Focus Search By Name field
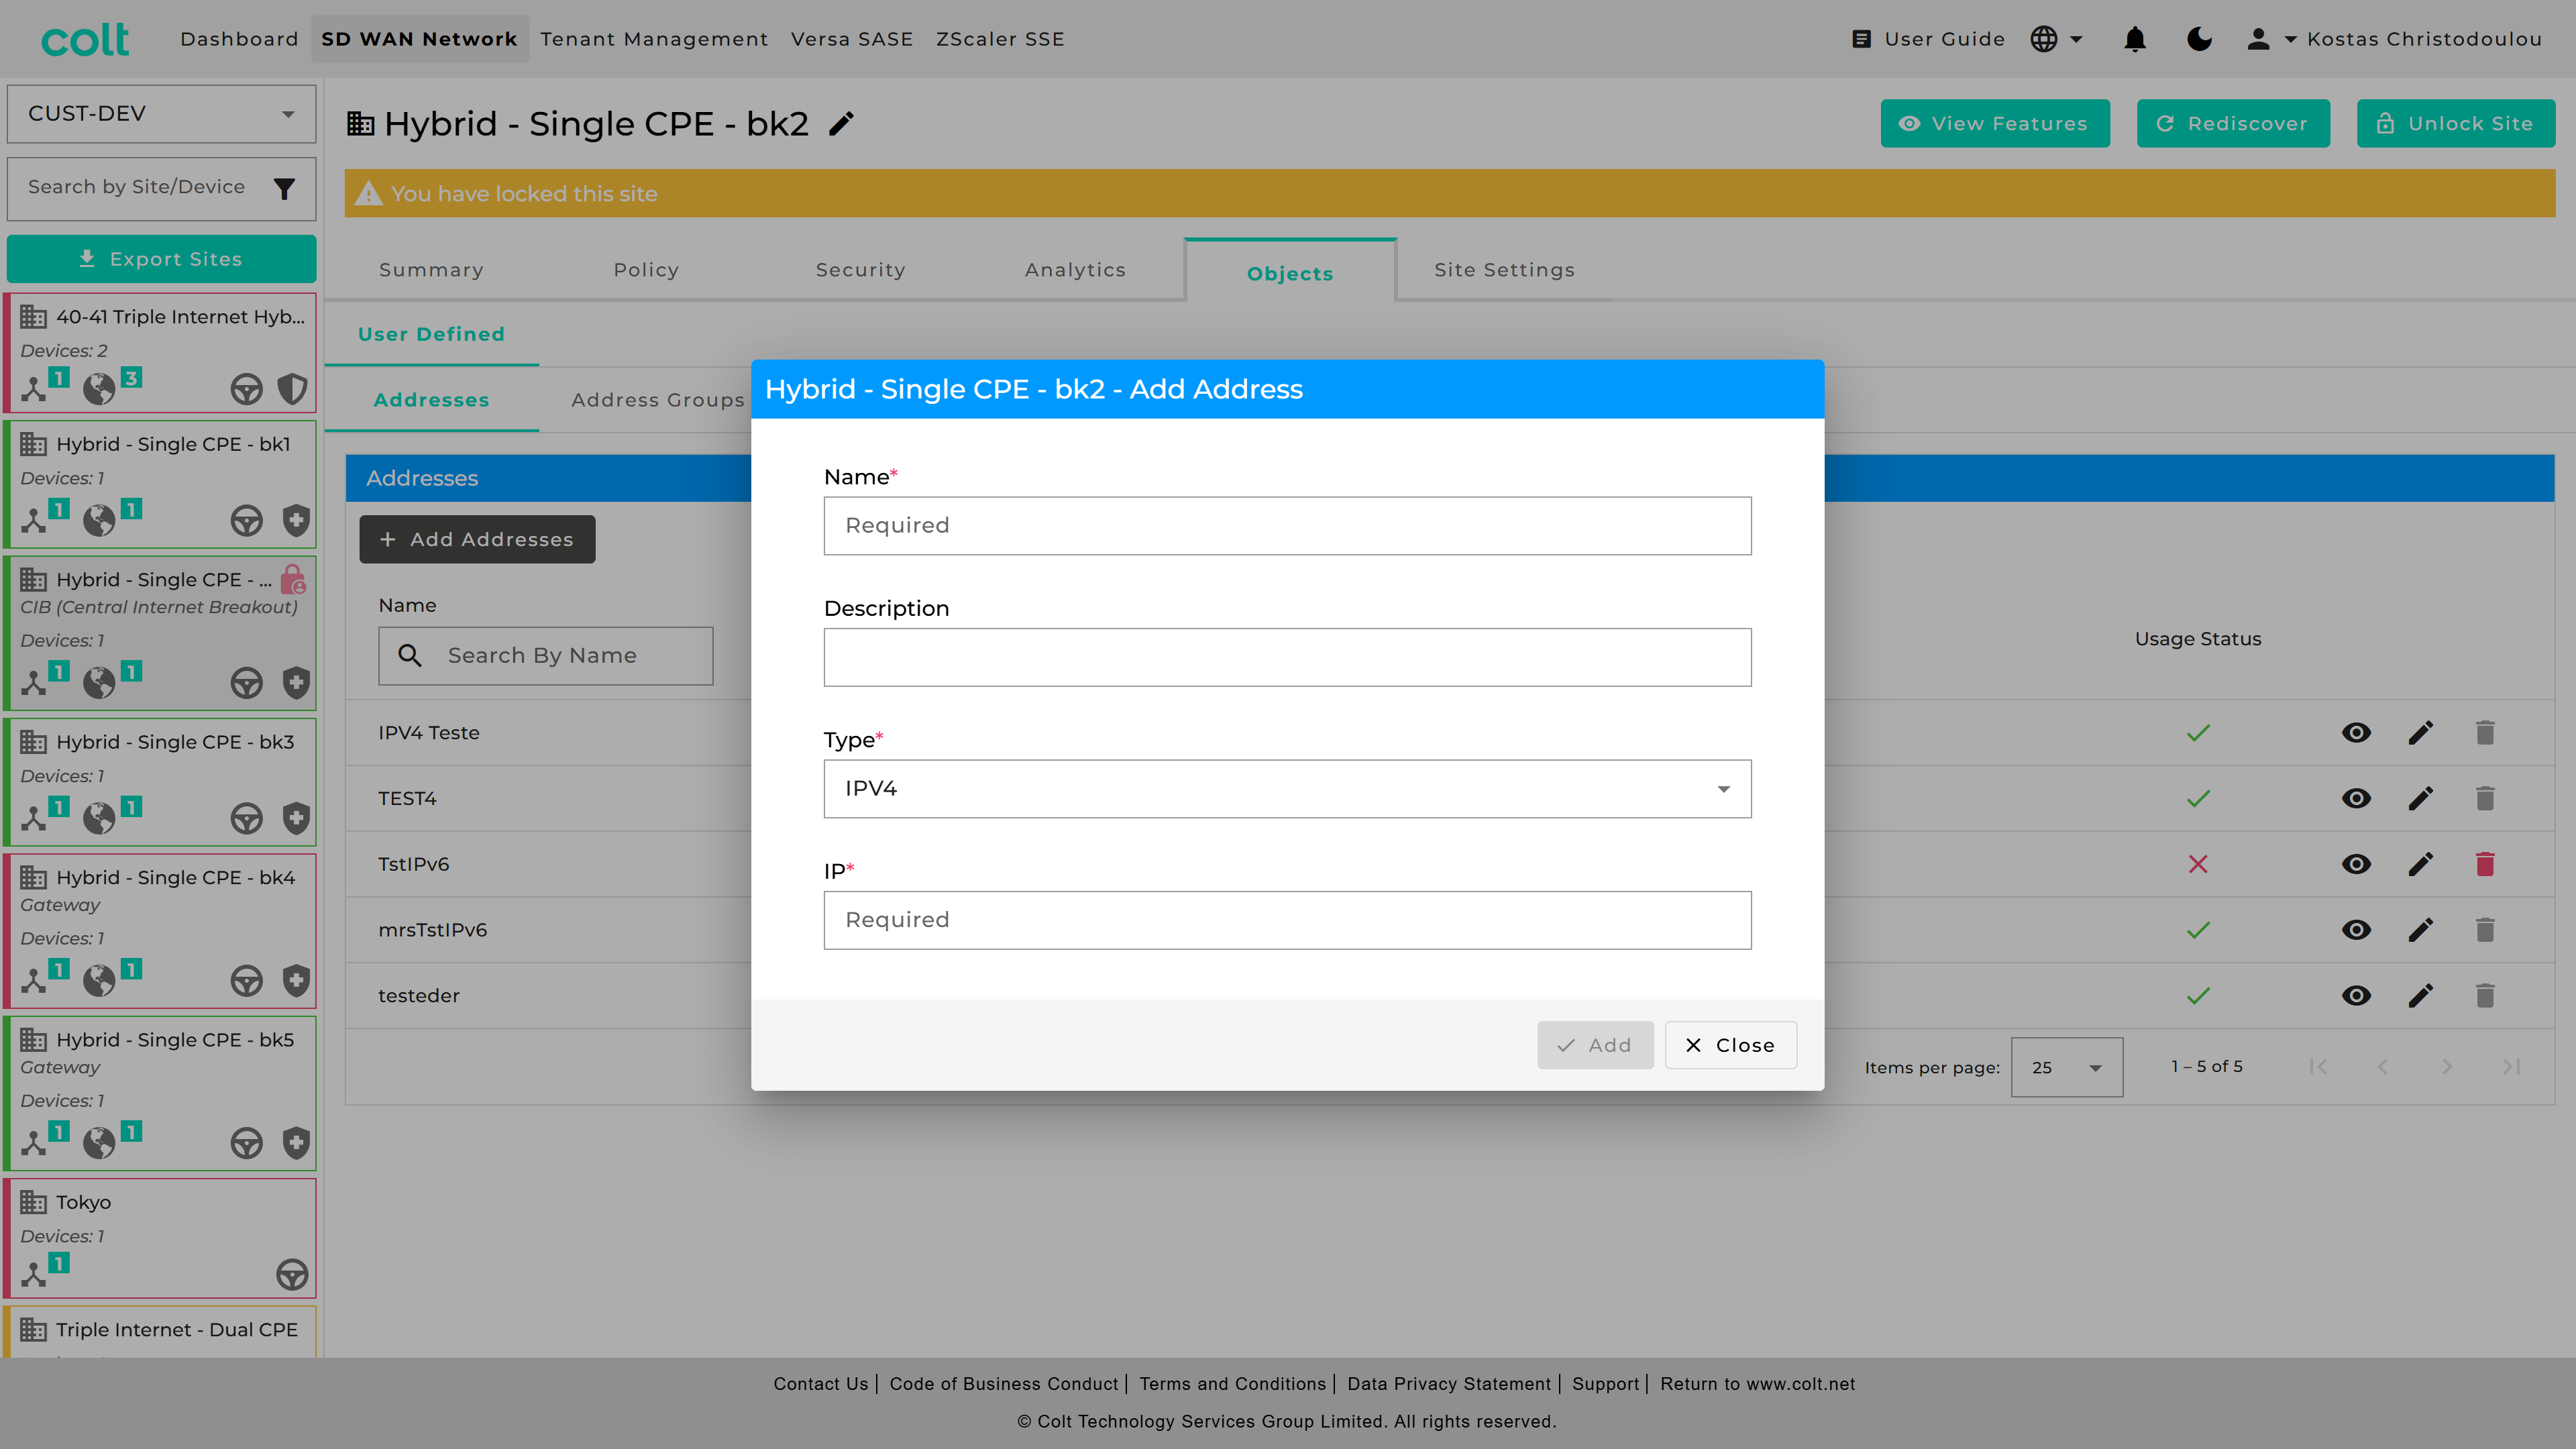 click(x=546, y=656)
